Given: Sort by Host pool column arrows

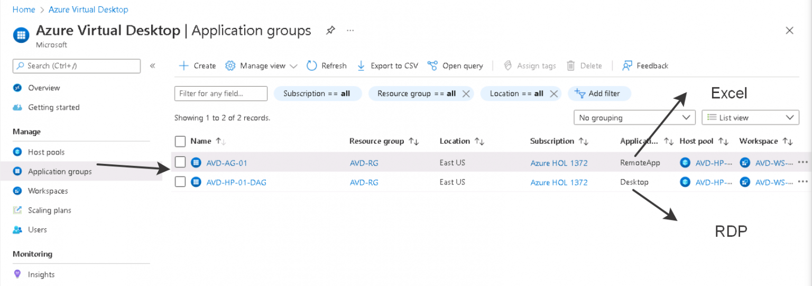Looking at the screenshot, I should (x=724, y=141).
